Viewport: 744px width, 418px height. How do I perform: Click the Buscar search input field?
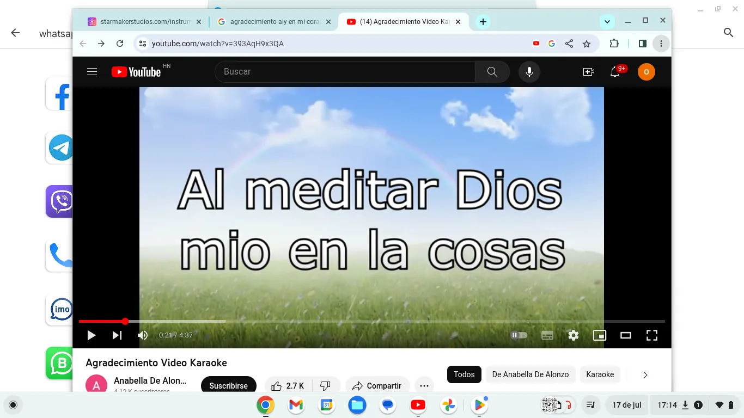pyautogui.click(x=345, y=72)
